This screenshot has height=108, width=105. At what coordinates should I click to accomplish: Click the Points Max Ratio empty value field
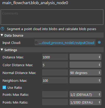pyautogui.click(x=55, y=95)
